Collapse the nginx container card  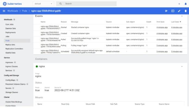tap(182, 66)
